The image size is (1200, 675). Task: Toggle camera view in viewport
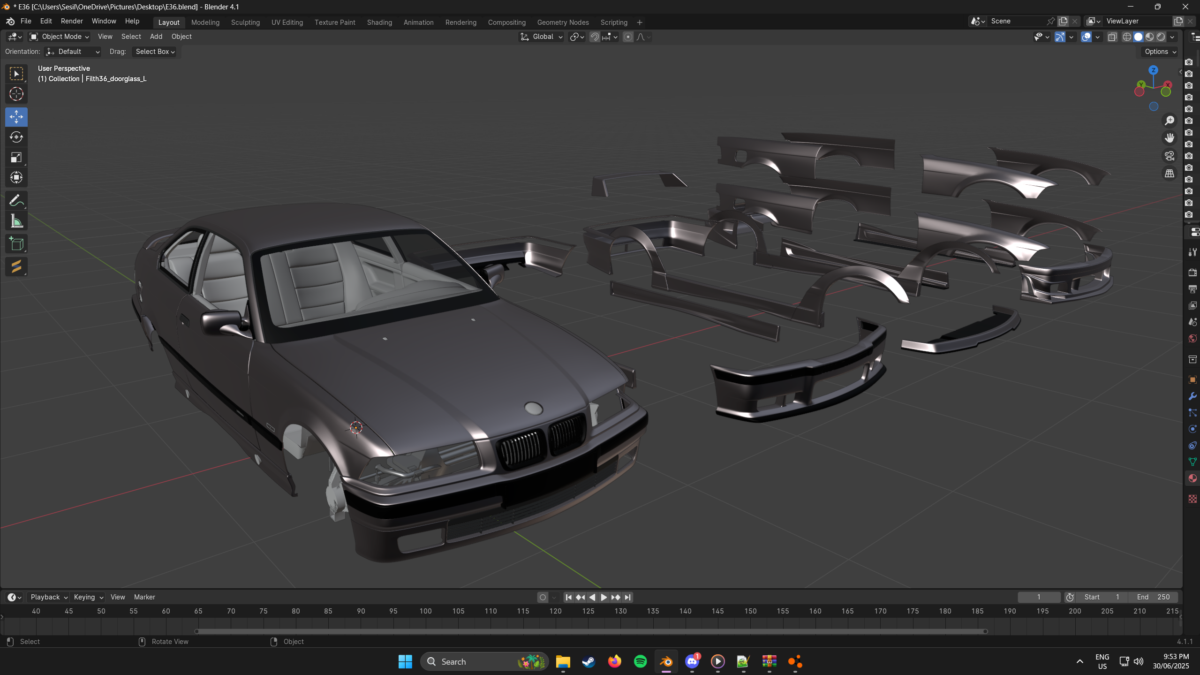(x=1170, y=156)
